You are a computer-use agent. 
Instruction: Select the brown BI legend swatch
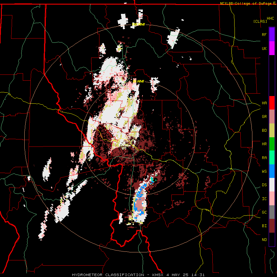(x=272, y=226)
